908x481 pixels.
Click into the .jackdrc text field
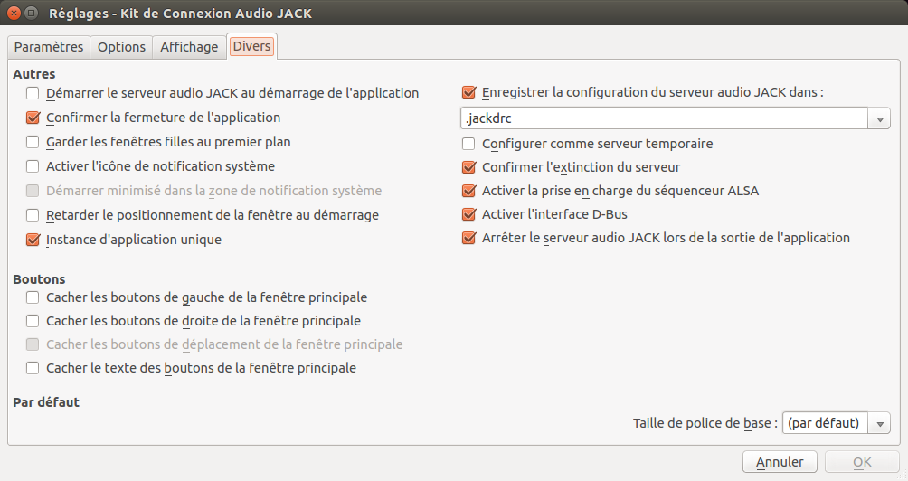[665, 118]
